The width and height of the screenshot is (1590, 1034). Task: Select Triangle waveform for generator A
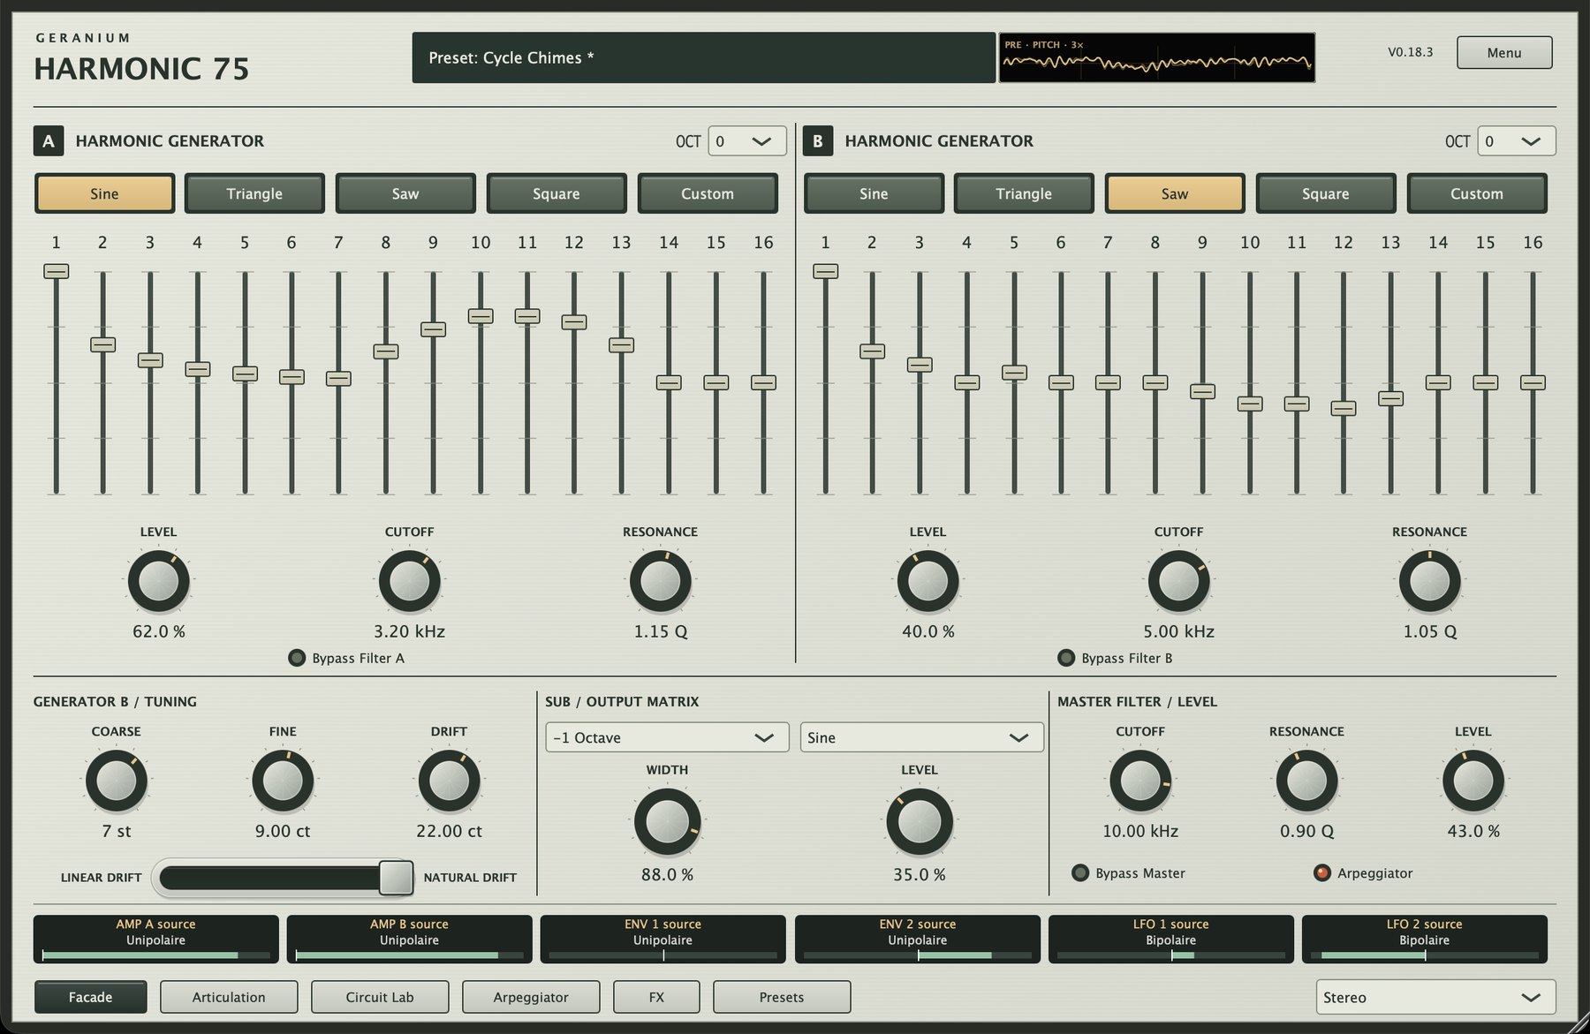254,193
